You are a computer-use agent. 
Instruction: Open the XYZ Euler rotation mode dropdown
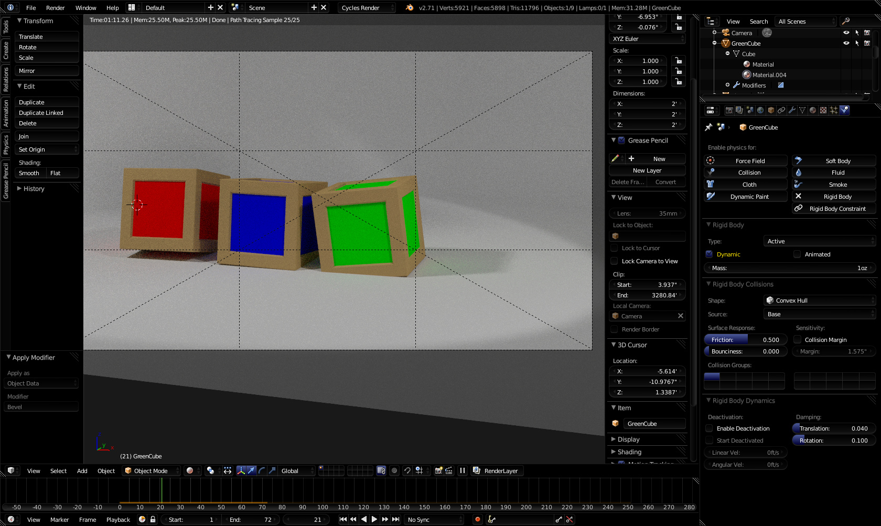point(648,39)
